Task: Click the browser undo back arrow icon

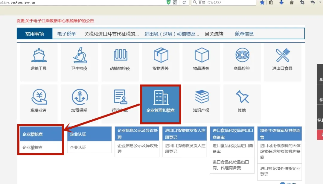Action: tap(313, 2)
